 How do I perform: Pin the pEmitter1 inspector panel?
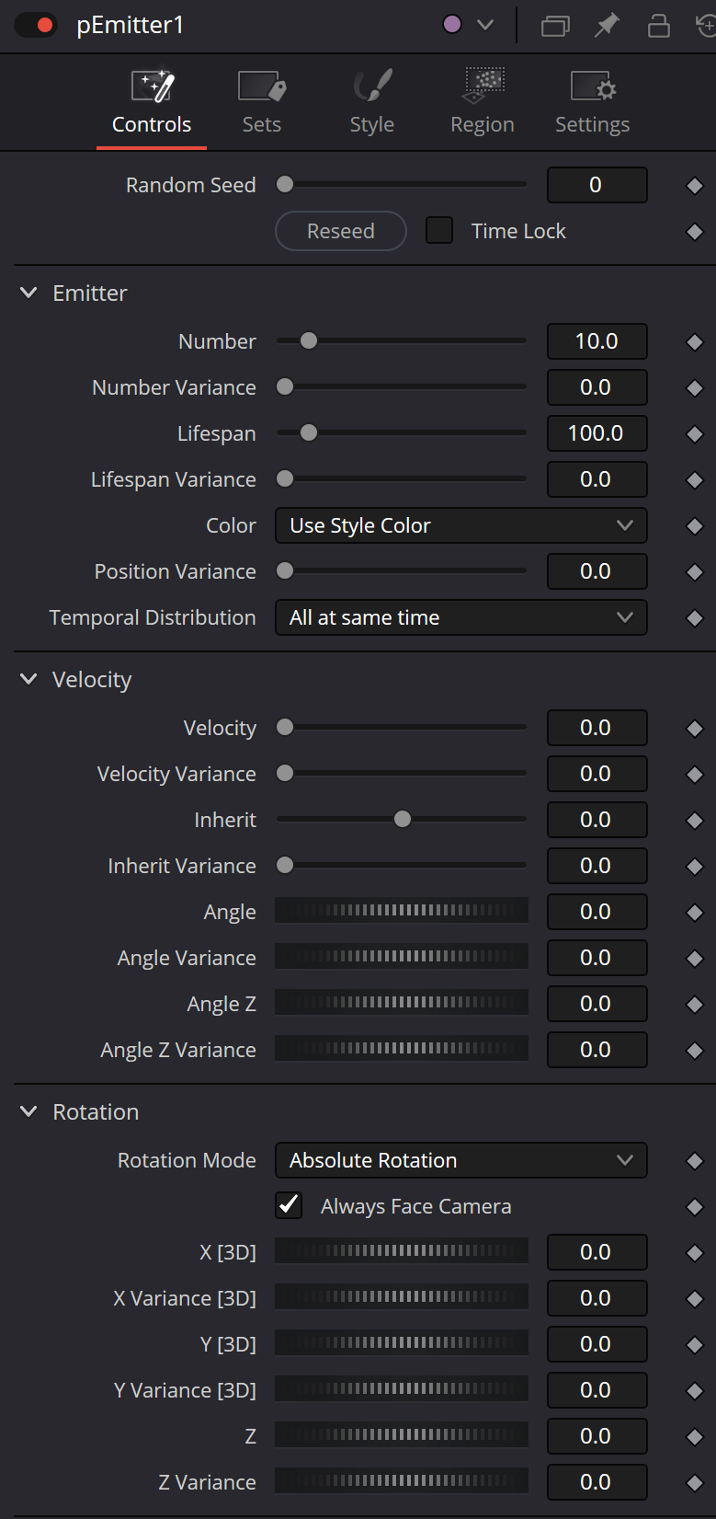coord(607,26)
